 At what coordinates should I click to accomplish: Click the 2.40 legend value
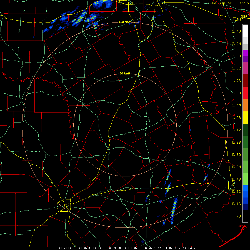[x=236, y=31]
